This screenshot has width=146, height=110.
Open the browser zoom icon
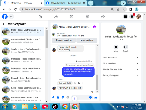[112, 9]
